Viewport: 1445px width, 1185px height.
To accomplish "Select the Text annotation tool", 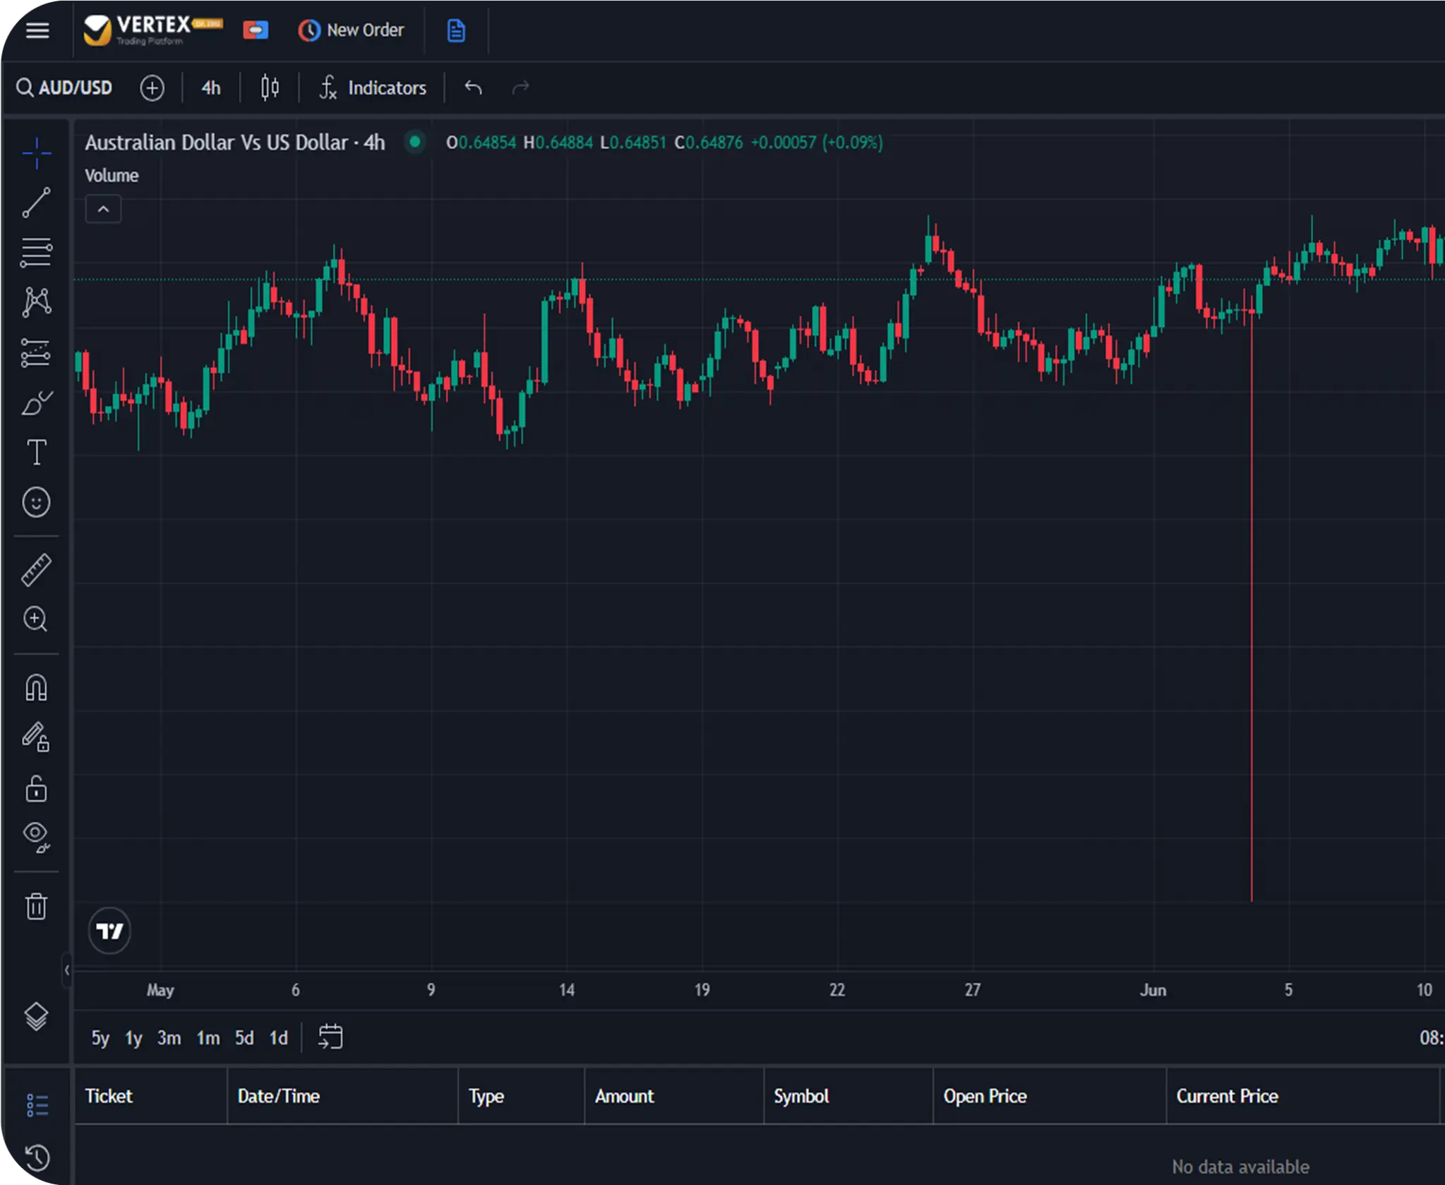I will (x=36, y=453).
